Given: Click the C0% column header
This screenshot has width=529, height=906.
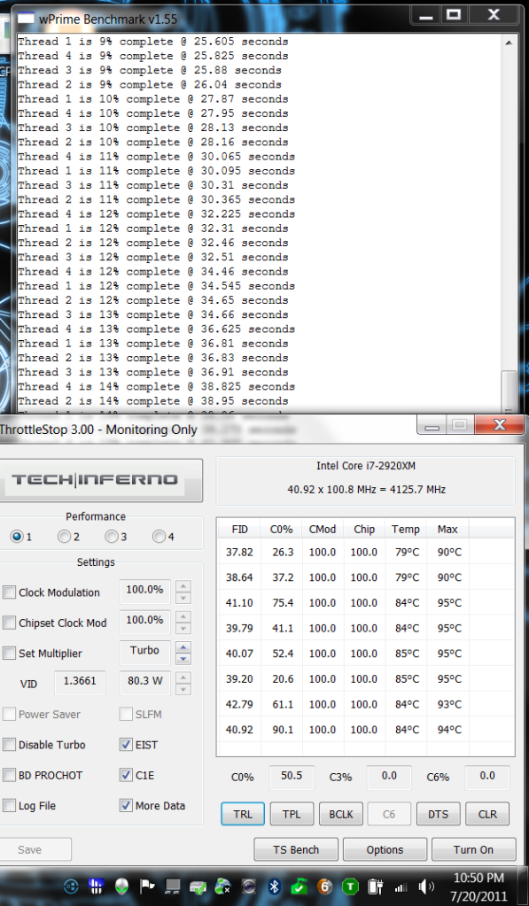Looking at the screenshot, I should coord(282,529).
